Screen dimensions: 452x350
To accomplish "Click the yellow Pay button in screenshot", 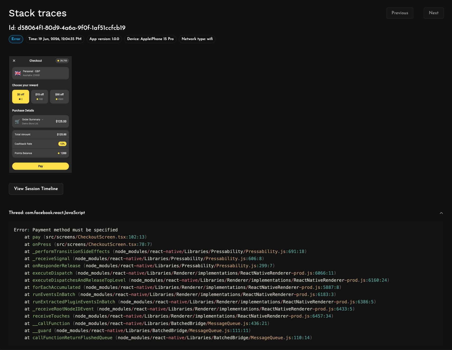I will [x=40, y=166].
